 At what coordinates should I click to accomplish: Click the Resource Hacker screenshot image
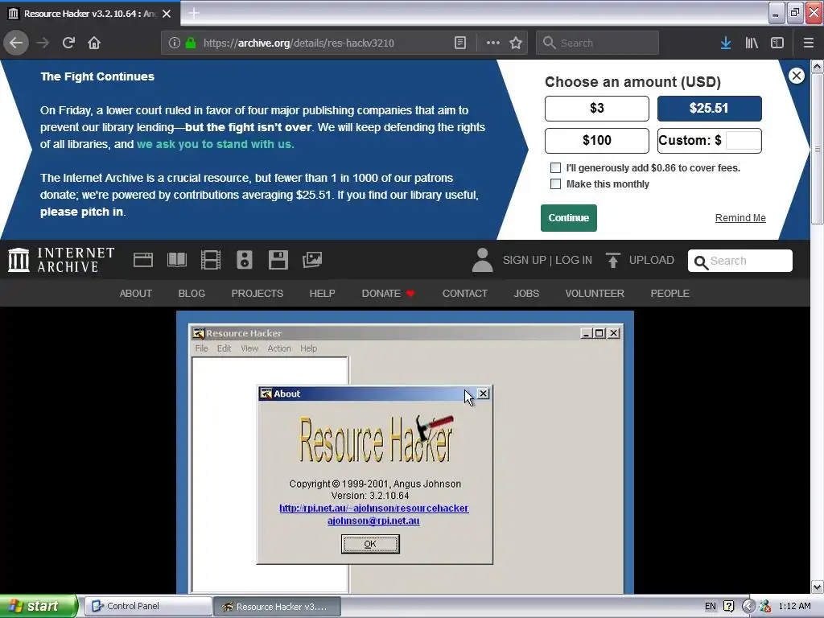(x=406, y=452)
